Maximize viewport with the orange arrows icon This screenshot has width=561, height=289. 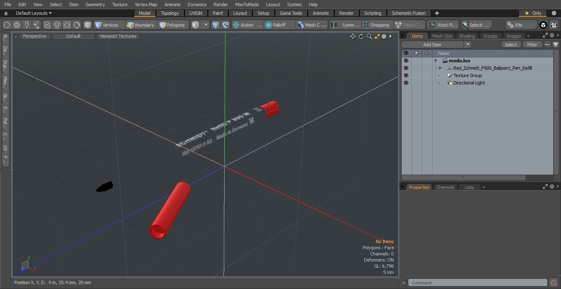tap(377, 36)
